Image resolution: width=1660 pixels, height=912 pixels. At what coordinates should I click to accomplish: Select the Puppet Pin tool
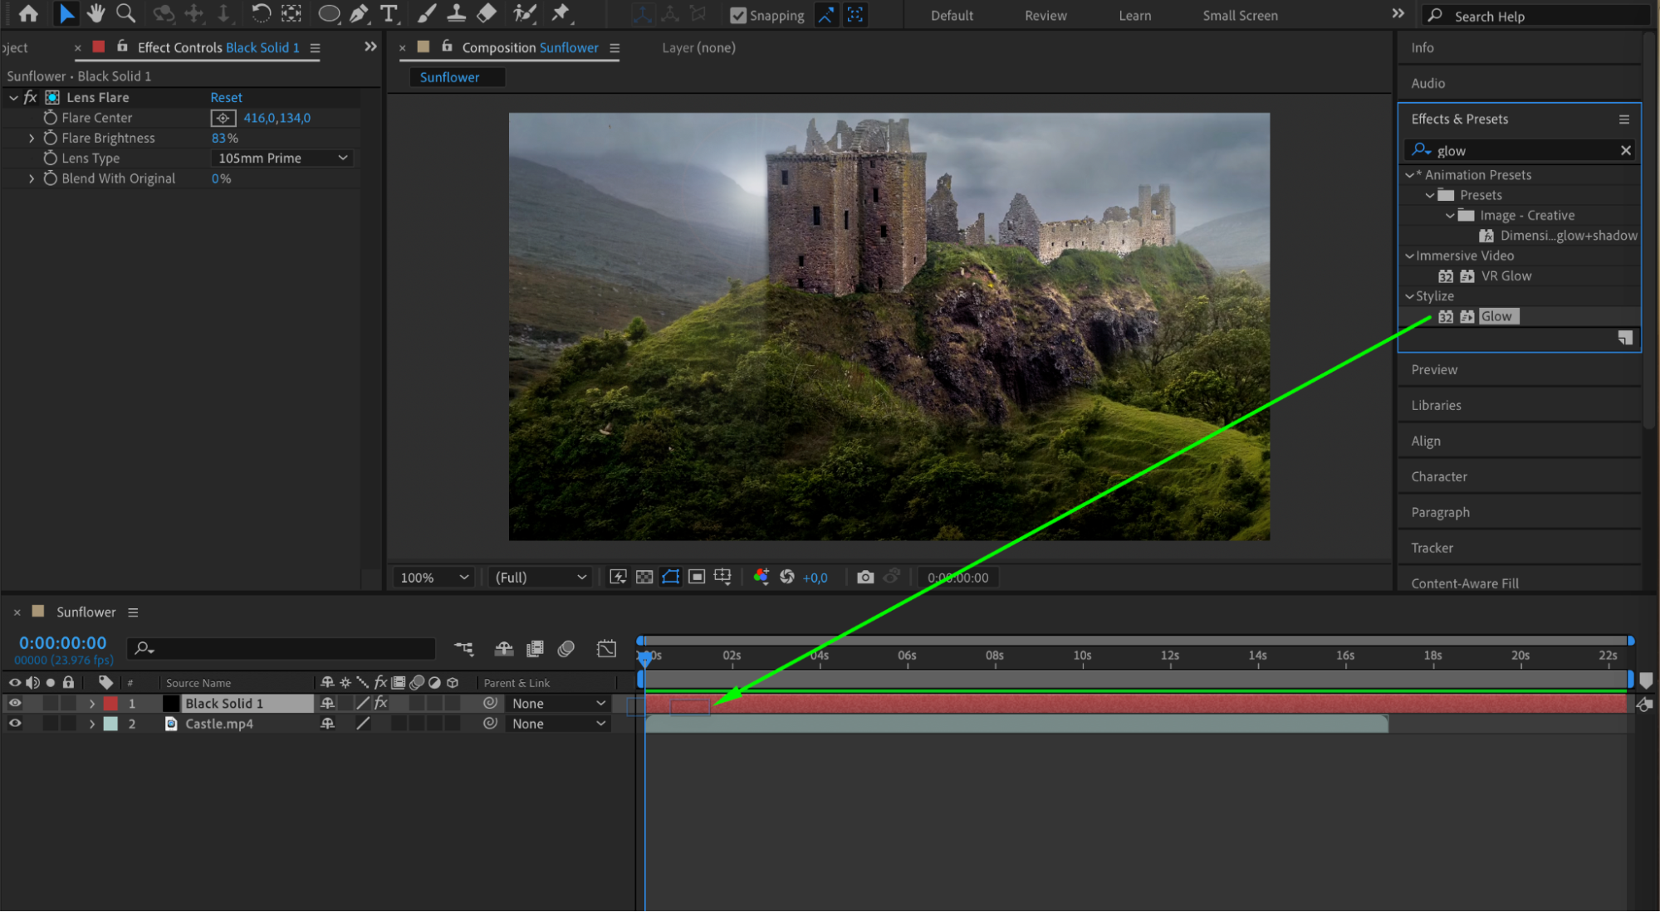click(561, 13)
